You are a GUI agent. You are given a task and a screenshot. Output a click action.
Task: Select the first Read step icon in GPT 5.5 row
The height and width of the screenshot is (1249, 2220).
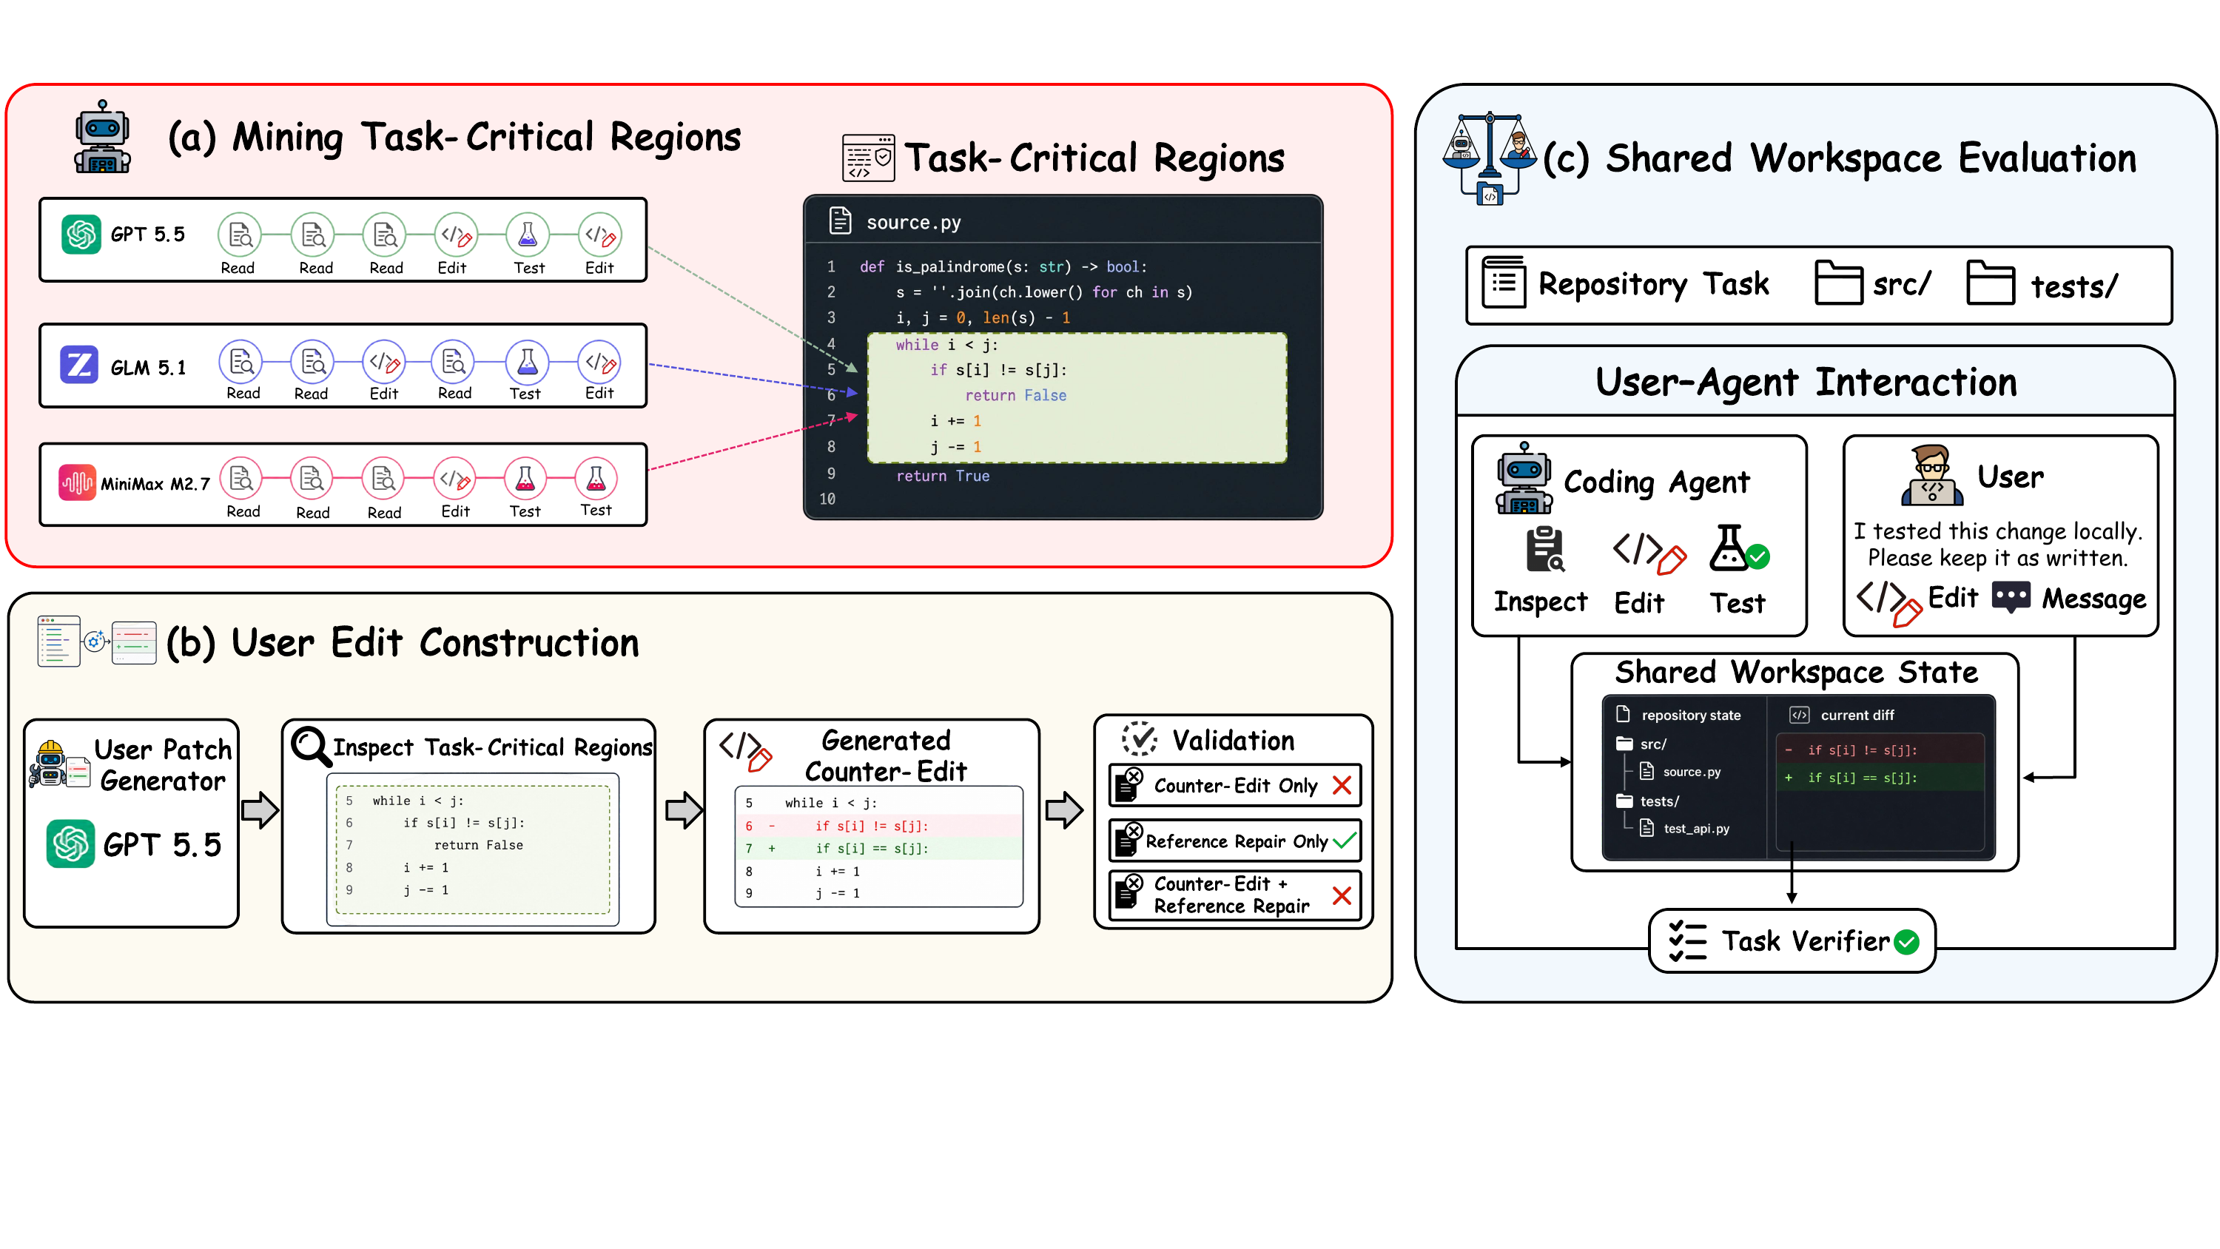click(x=240, y=234)
